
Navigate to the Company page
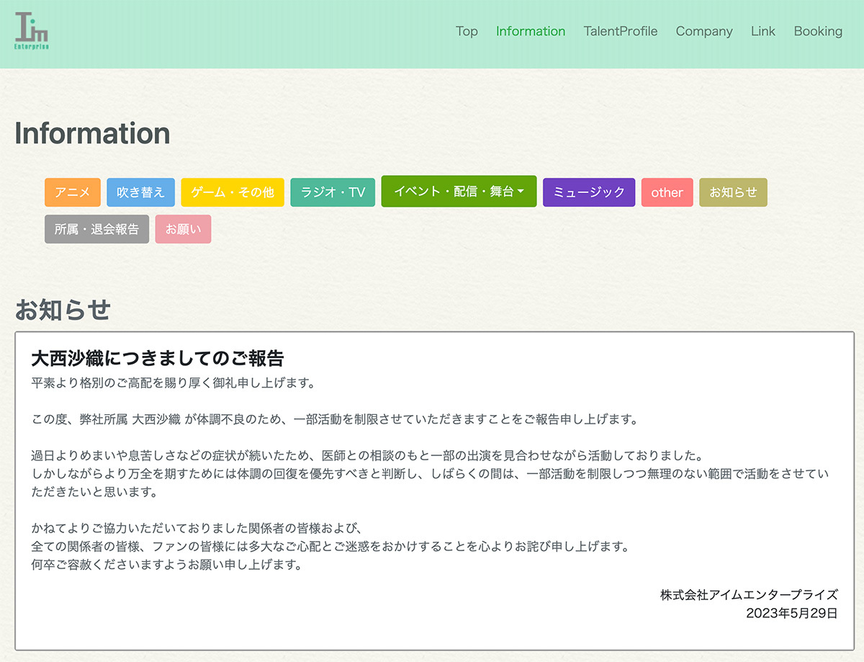[703, 31]
